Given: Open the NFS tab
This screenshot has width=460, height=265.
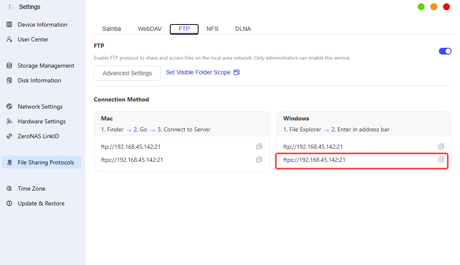Looking at the screenshot, I should click(212, 29).
